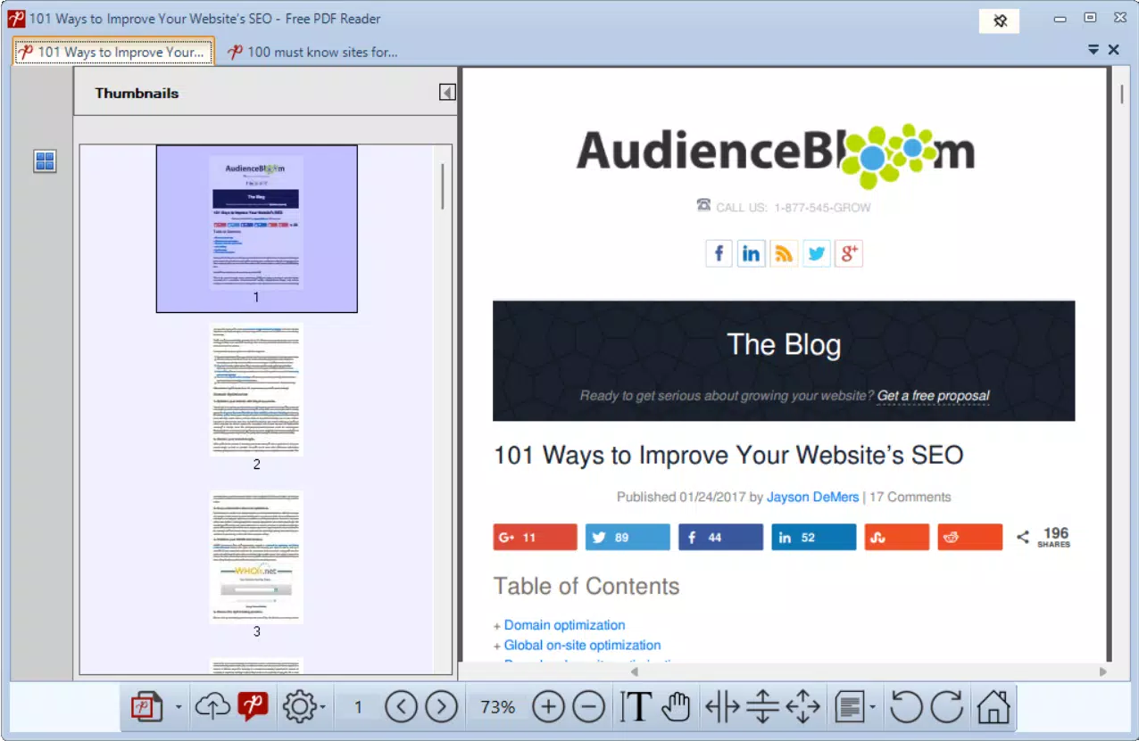Image resolution: width=1139 pixels, height=741 pixels.
Task: Close the current document tab
Action: (1113, 50)
